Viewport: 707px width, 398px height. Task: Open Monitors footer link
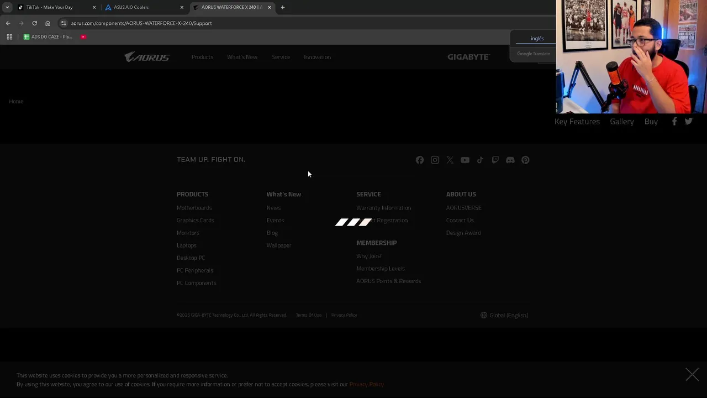pyautogui.click(x=188, y=233)
